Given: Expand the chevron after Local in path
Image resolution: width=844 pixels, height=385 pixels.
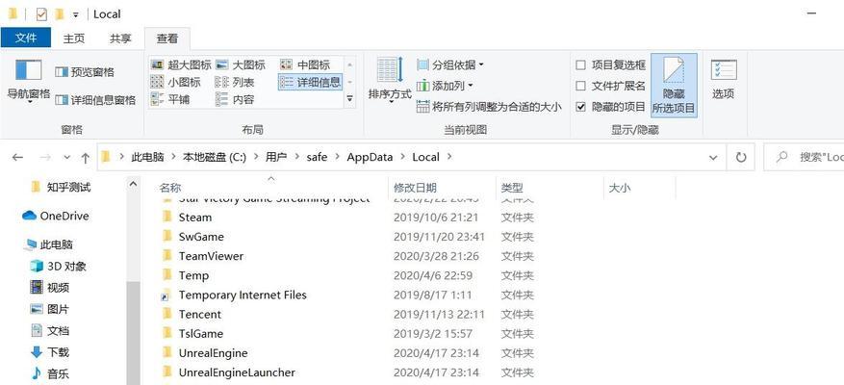Looking at the screenshot, I should [x=450, y=157].
